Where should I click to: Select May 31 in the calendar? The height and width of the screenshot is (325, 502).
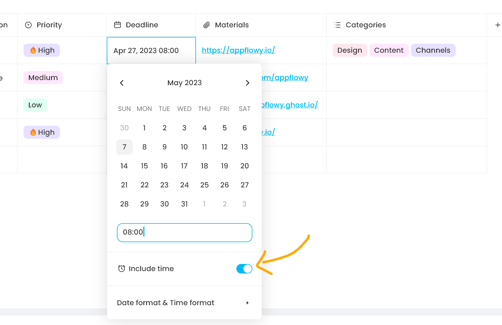tap(184, 204)
